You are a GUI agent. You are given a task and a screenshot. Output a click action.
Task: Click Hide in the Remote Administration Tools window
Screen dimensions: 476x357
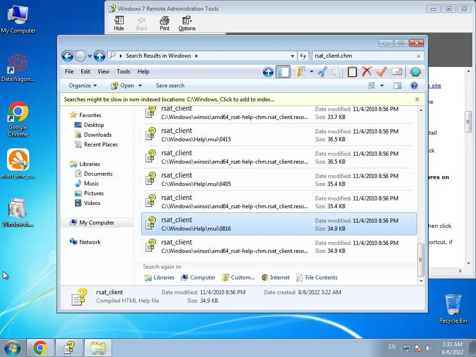click(x=119, y=24)
